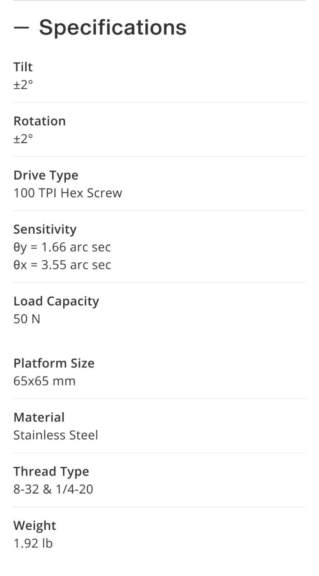Viewport: 319px width, 576px height.
Task: Click the Specifications heading
Action: click(113, 27)
